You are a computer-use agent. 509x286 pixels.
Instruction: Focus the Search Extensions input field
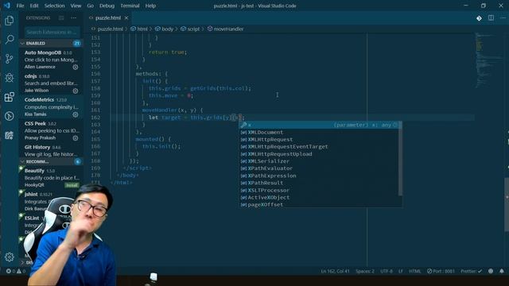click(52, 32)
